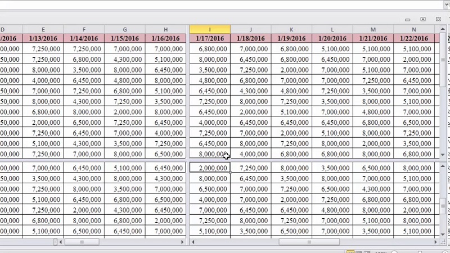Select 6,500,000 cell in column I lower pane
This screenshot has height=253, width=450.
[x=210, y=189]
